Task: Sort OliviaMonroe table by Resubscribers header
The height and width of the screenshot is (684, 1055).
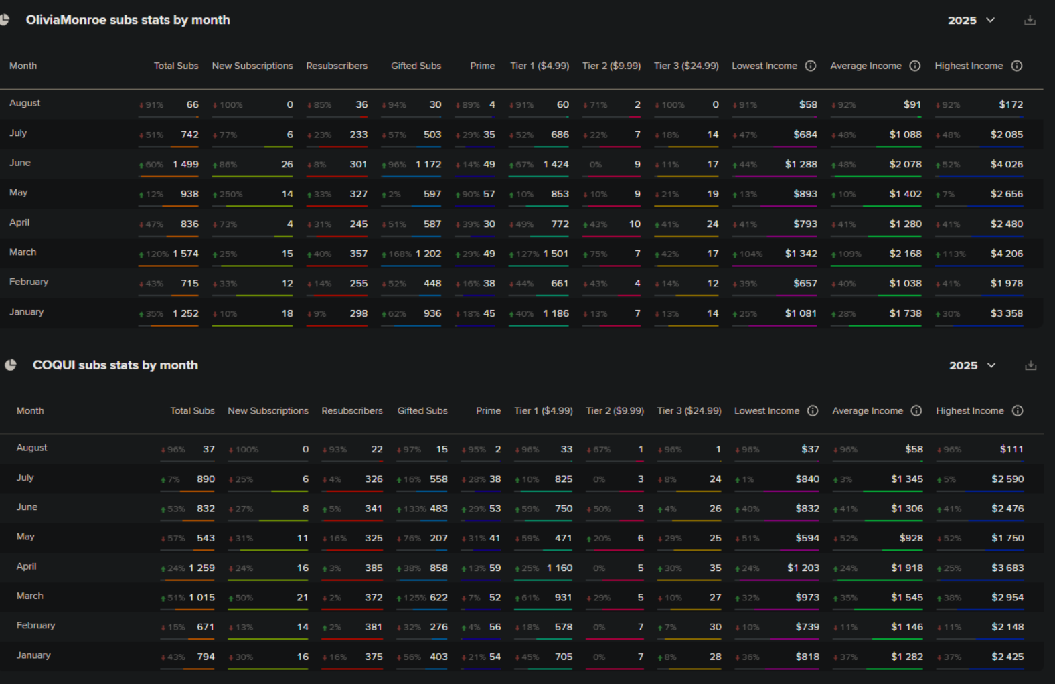Action: coord(337,66)
